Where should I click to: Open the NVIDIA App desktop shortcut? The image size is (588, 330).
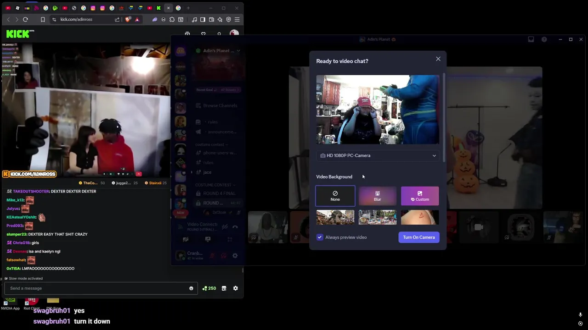point(10,304)
